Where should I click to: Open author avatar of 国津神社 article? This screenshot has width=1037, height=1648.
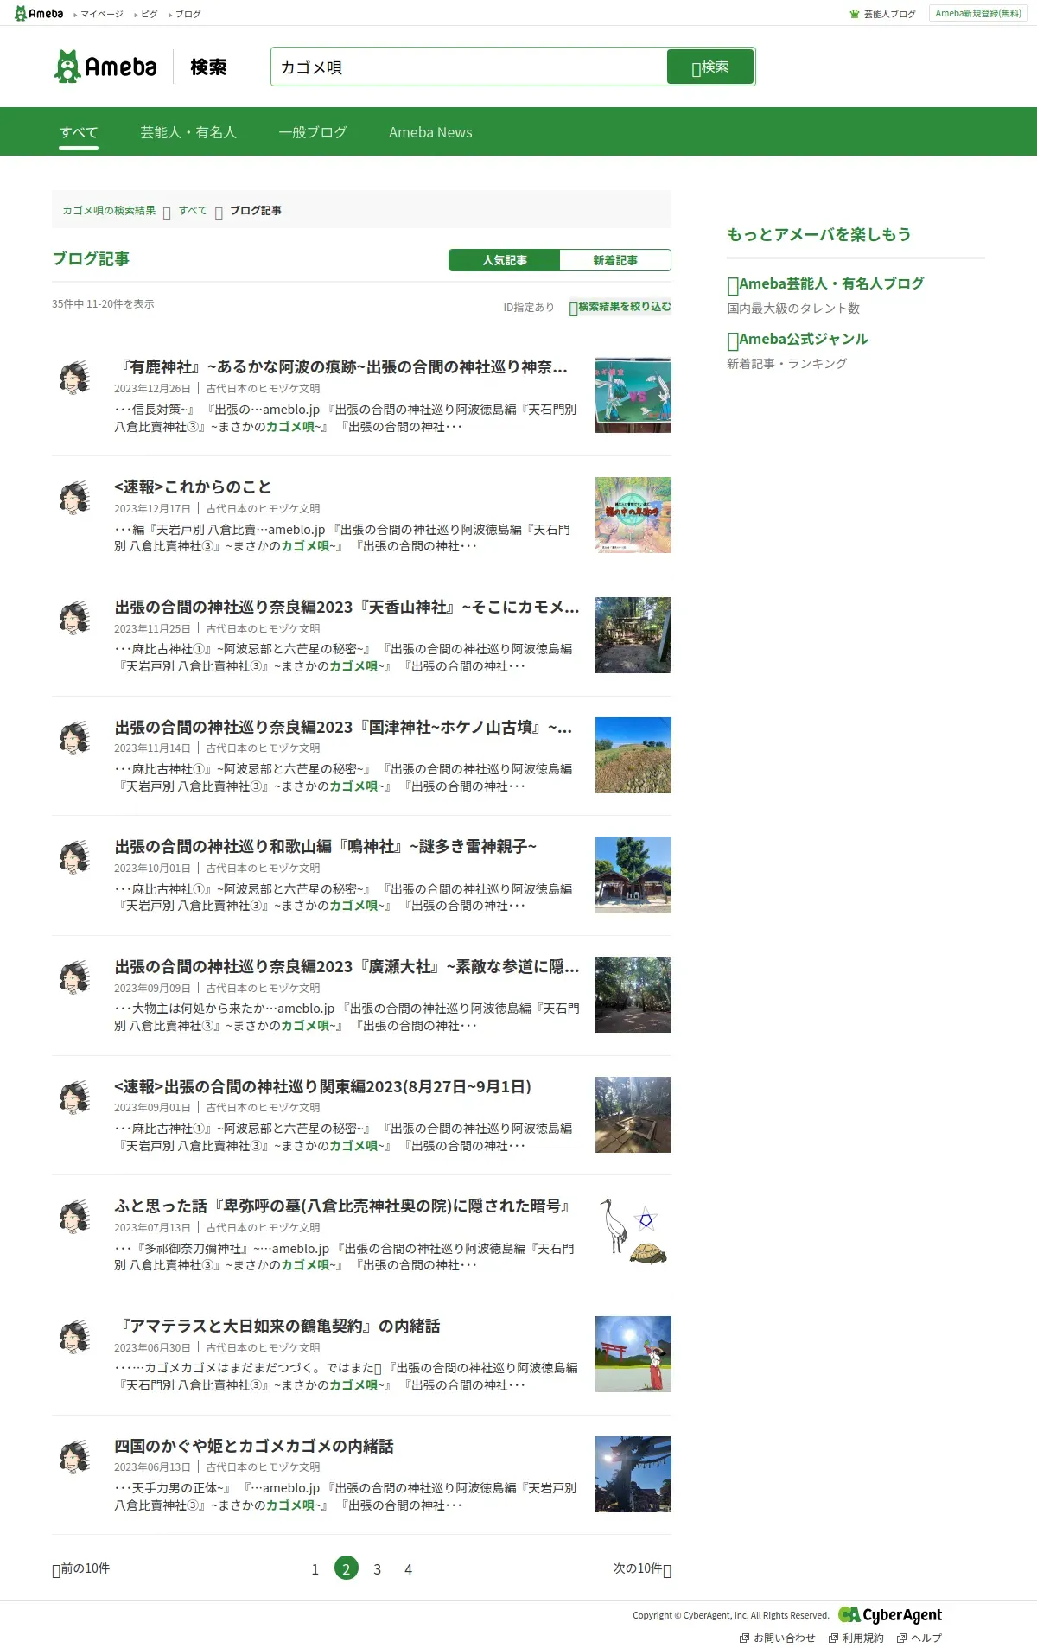click(75, 737)
